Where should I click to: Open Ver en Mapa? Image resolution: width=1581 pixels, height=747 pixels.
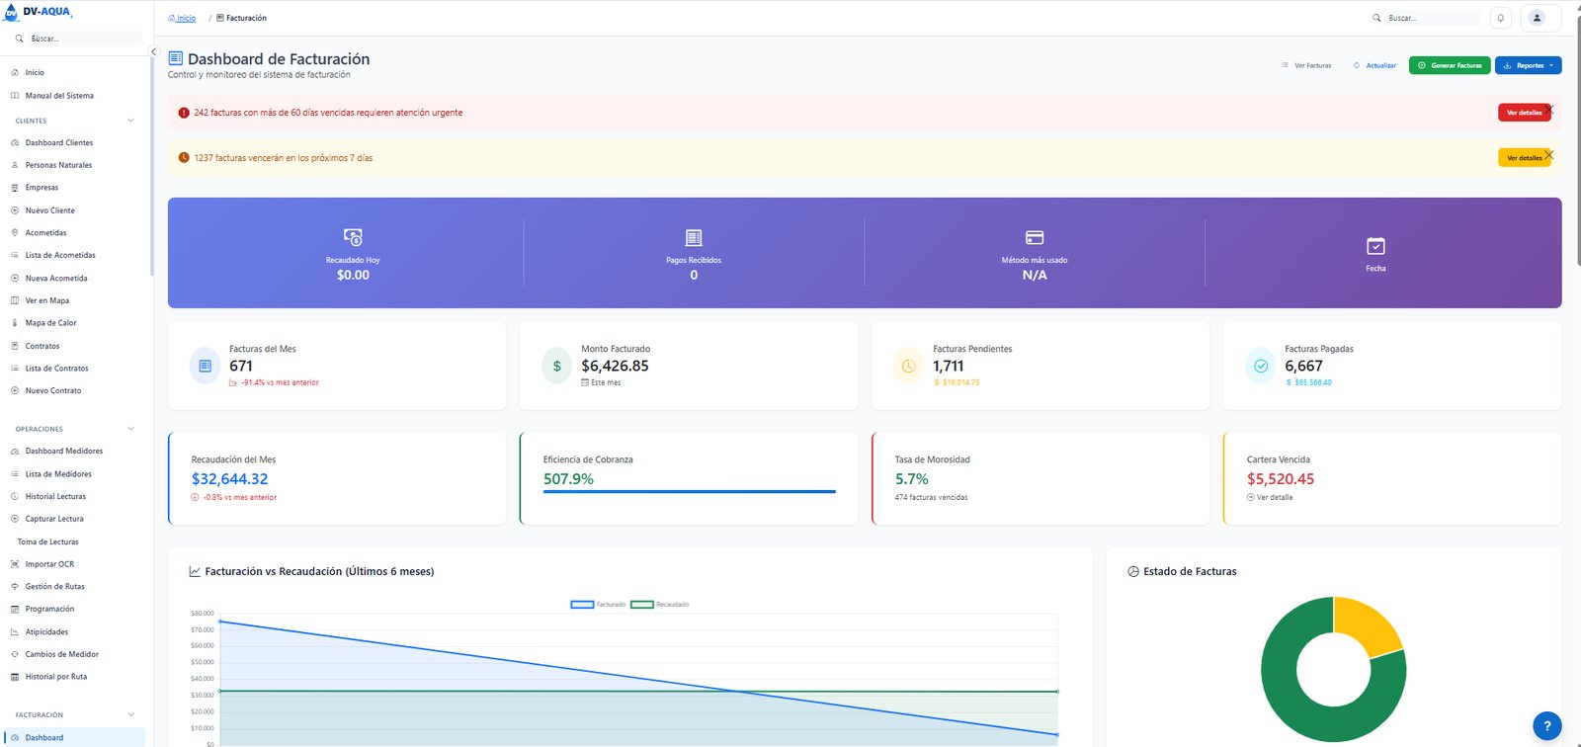point(73,300)
